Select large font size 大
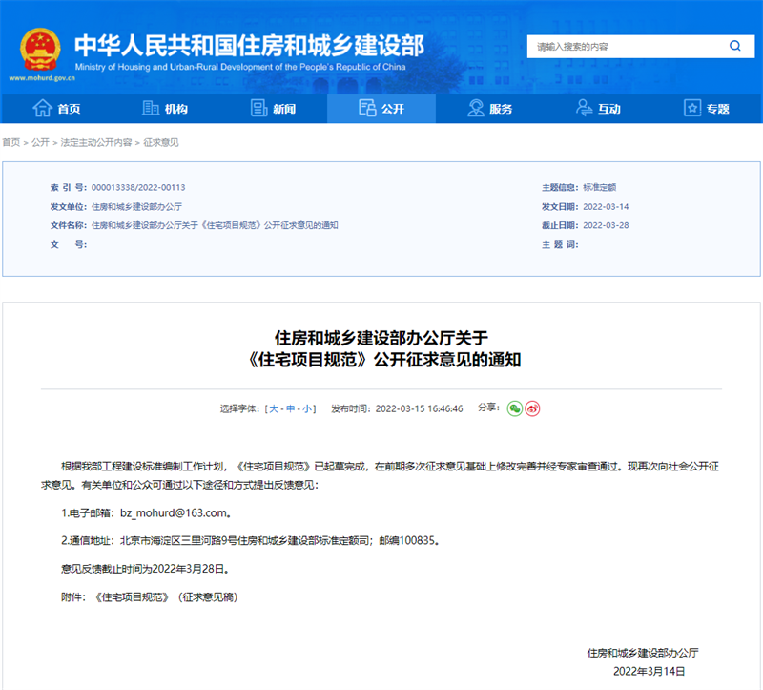The width and height of the screenshot is (763, 690). pos(274,408)
